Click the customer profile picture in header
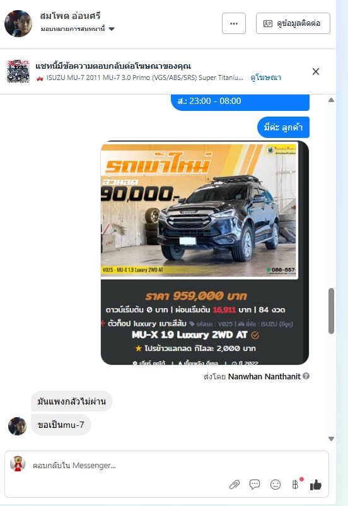Image resolution: width=348 pixels, height=506 pixels. click(x=18, y=23)
